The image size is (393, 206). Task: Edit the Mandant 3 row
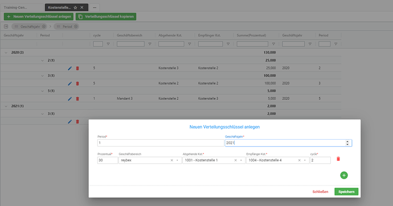[69, 99]
